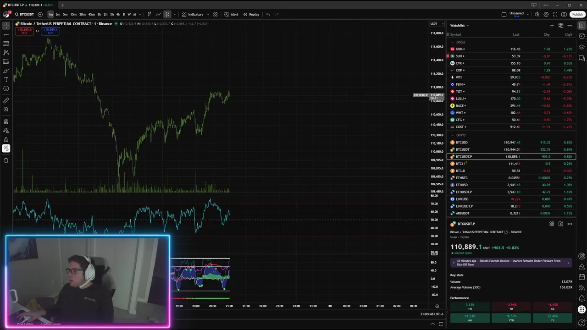The image size is (587, 330).
Task: Edit symbol details note pencil icon
Action: [561, 224]
